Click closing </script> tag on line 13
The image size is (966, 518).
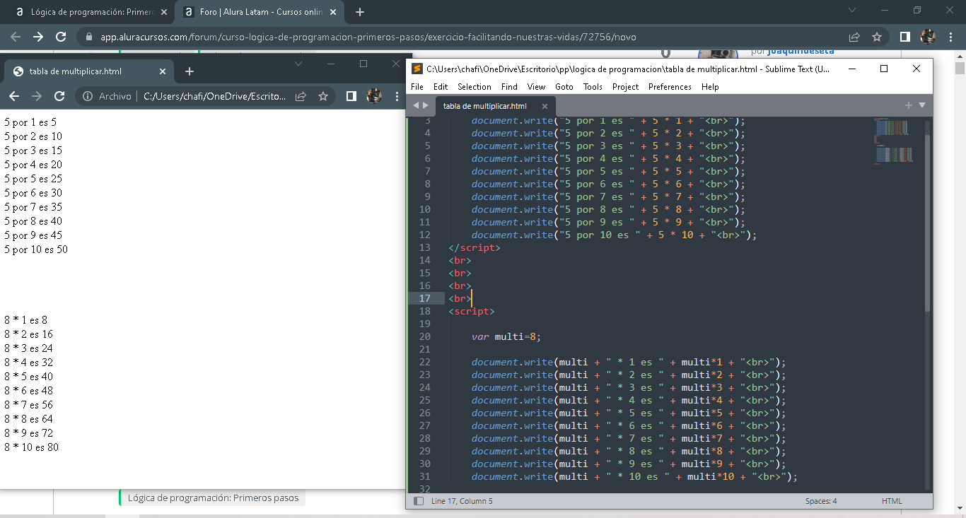click(x=474, y=247)
